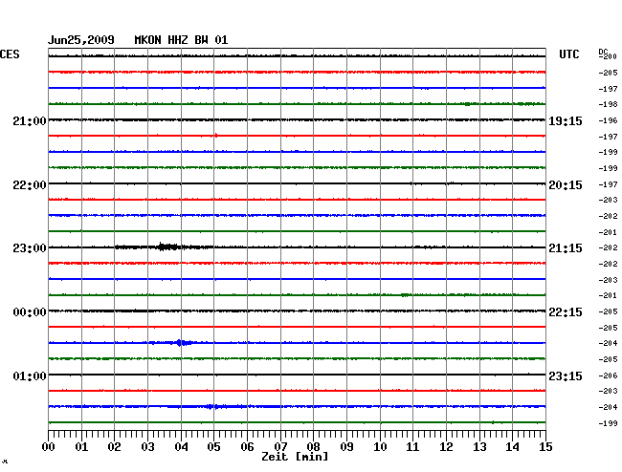Viewport: 622px width, 472px height.
Task: Select the DC offset value -198
Action: pos(608,104)
